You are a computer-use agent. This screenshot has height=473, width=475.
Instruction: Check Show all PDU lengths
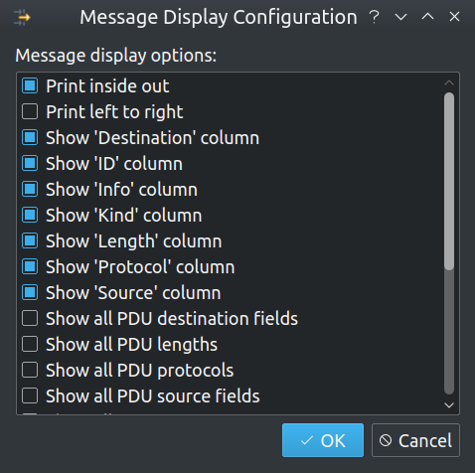[30, 344]
